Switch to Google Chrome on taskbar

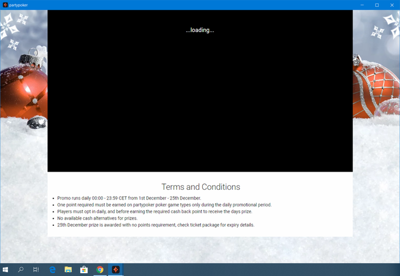[100, 269]
